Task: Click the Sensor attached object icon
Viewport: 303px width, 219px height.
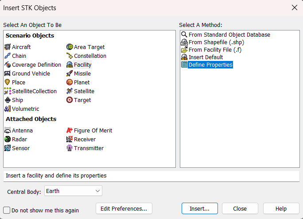Action: pos(8,148)
